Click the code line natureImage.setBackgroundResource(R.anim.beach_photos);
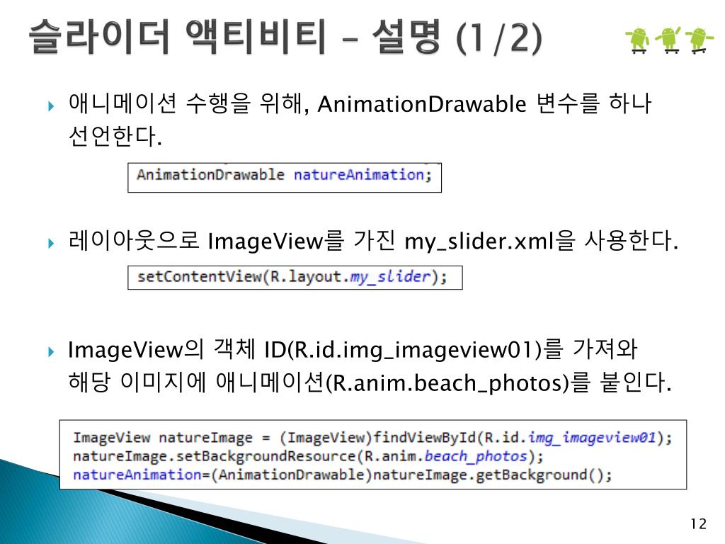The image size is (725, 544). click(x=308, y=457)
